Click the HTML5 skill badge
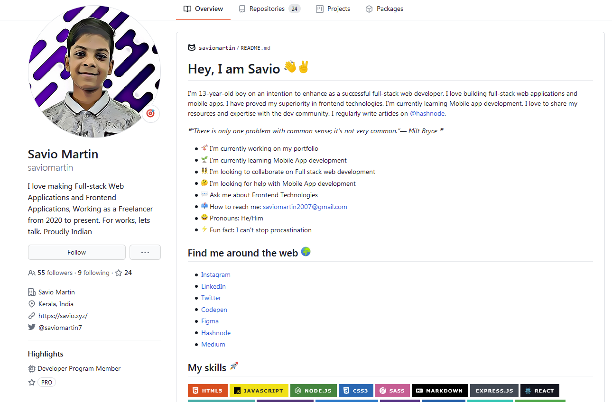The image size is (612, 402). pos(208,391)
